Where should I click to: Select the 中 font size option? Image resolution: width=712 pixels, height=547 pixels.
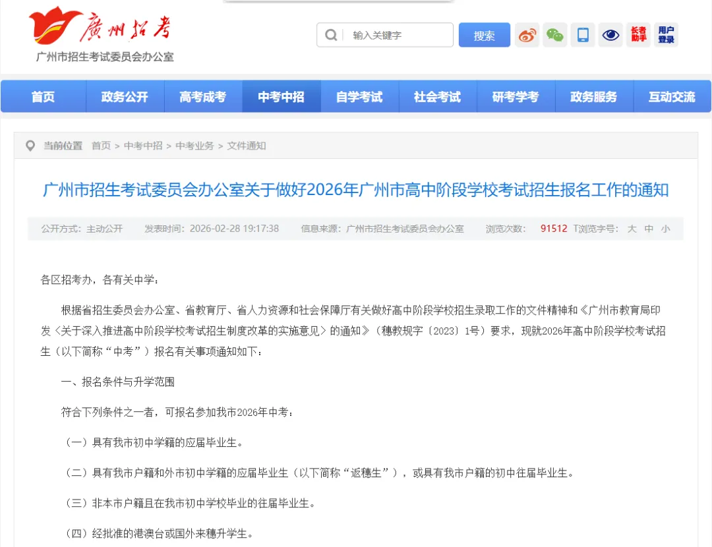pos(649,229)
